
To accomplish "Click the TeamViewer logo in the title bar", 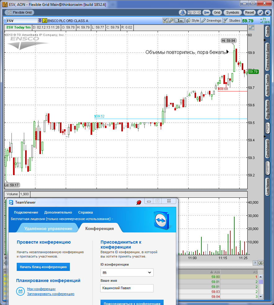I will (x=11, y=202).
